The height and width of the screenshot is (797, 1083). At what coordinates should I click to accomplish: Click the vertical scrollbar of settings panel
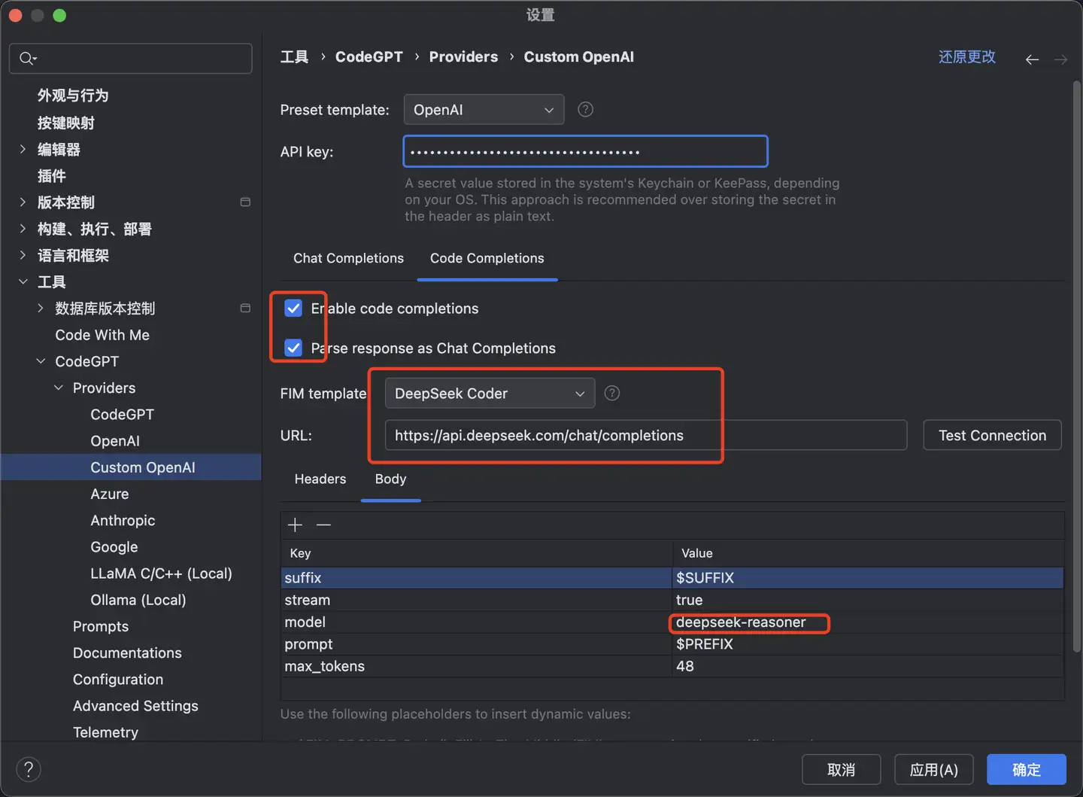point(1077,367)
